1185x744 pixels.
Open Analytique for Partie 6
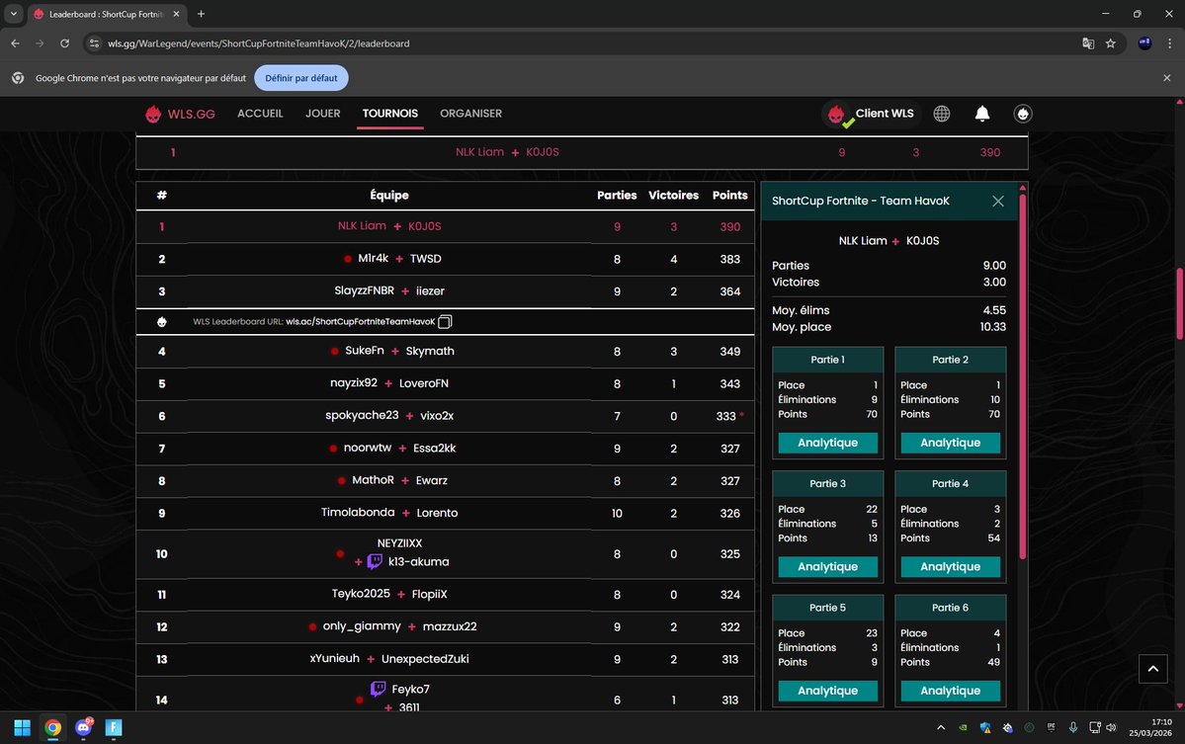[x=950, y=691]
